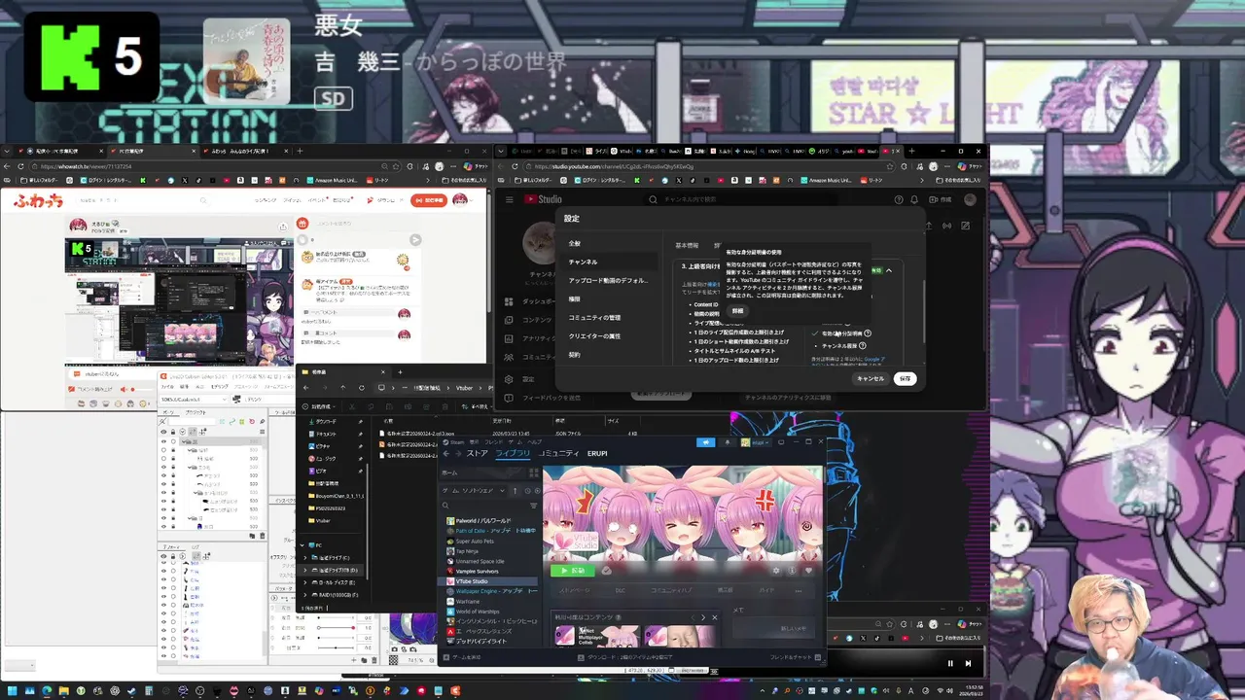Click the Cancel button in YouTube settings
This screenshot has height=700, width=1245.
click(x=871, y=378)
